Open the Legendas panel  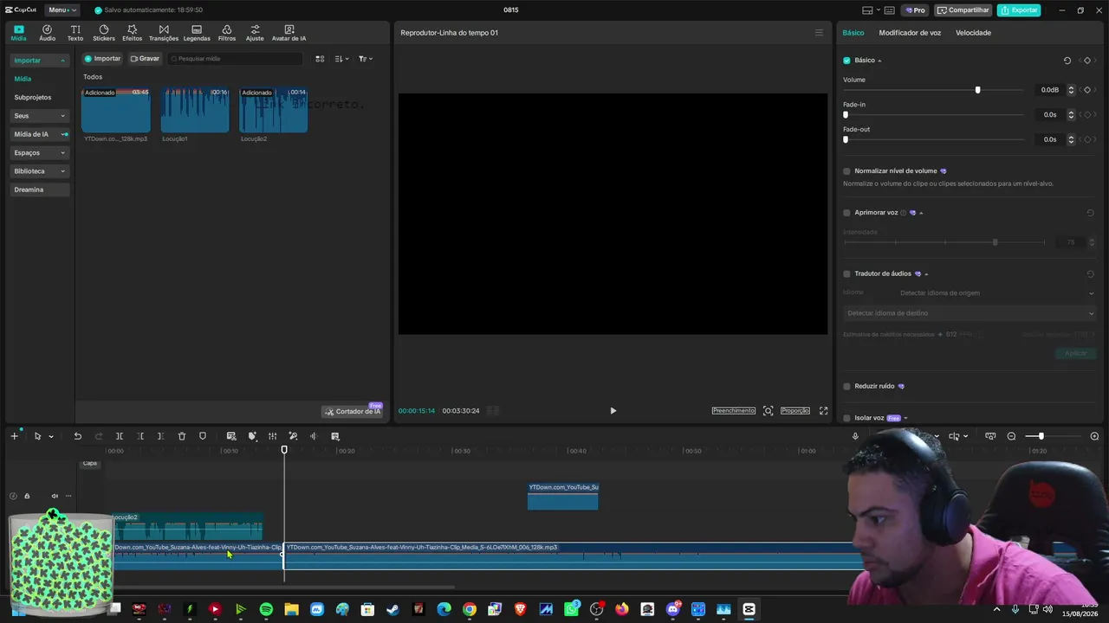coord(197,33)
